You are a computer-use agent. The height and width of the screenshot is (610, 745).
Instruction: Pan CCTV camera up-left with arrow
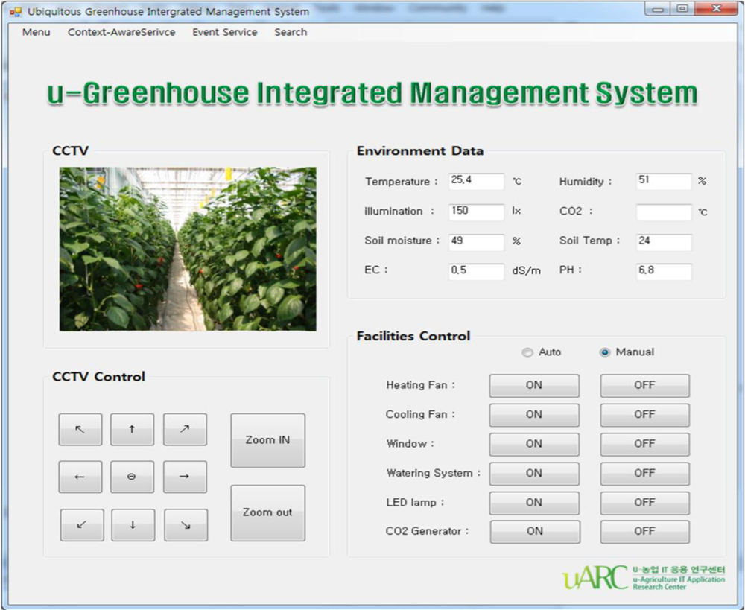tap(80, 430)
